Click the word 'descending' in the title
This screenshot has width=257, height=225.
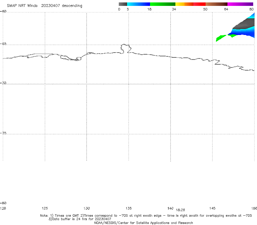click(72, 6)
